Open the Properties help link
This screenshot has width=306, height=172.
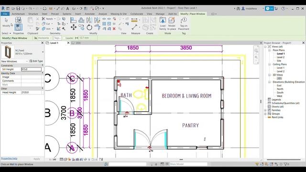click(x=9, y=158)
